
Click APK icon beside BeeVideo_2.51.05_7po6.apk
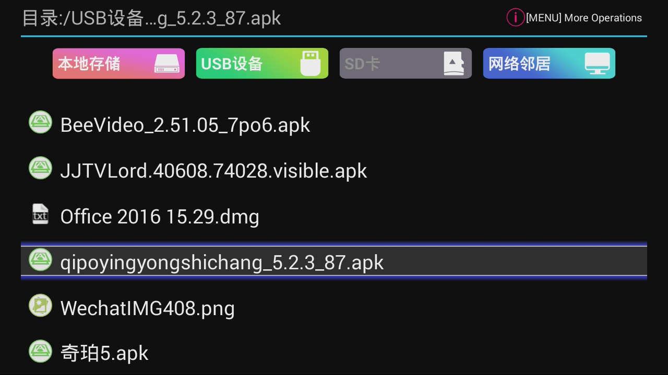[40, 122]
